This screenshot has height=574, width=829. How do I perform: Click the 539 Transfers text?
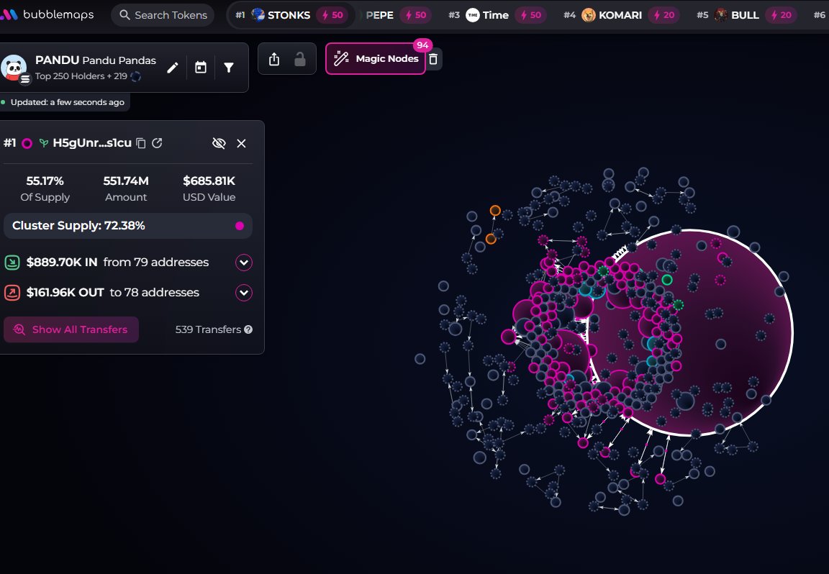[x=208, y=329]
